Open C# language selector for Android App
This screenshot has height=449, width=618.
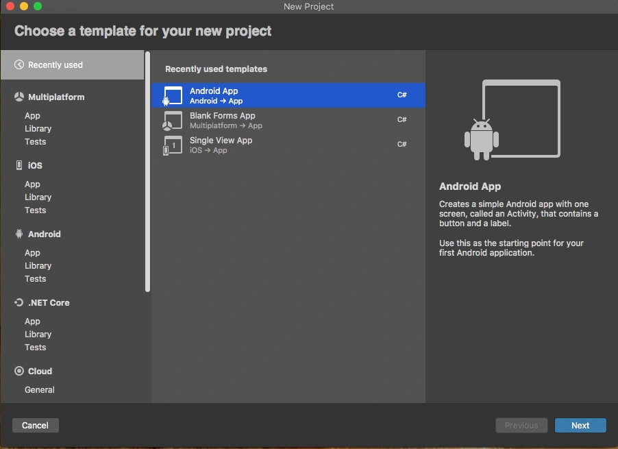pyautogui.click(x=401, y=95)
